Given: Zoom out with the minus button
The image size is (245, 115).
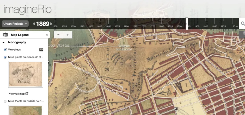Looking at the screenshot, I should tap(58, 35).
